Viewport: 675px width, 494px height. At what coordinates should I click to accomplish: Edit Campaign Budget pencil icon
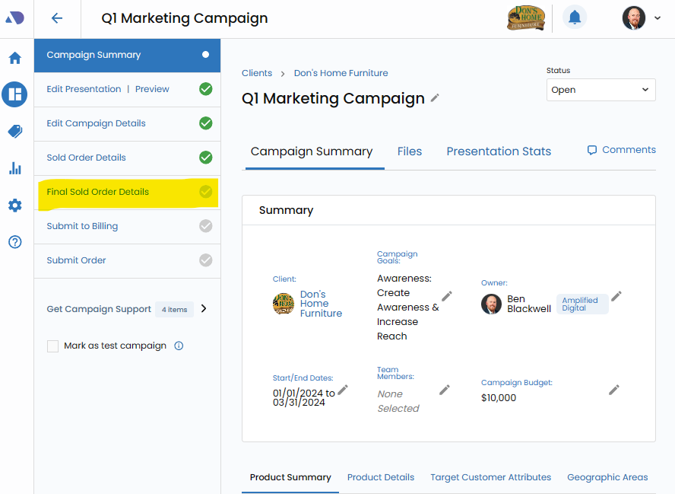[x=614, y=390]
